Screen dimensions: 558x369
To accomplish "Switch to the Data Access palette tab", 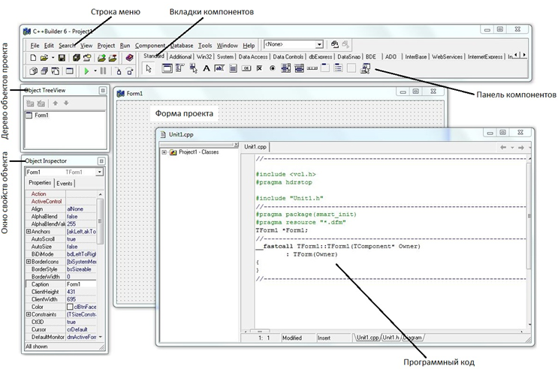I will (253, 56).
